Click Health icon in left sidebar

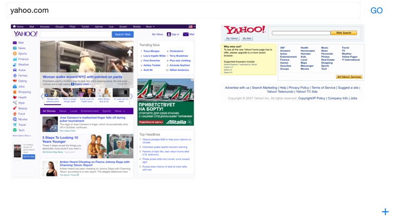point(15,97)
